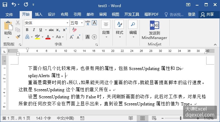The width and height of the screenshot is (220, 122).
Task: Click the 143 个字 word count
Action: (43, 118)
